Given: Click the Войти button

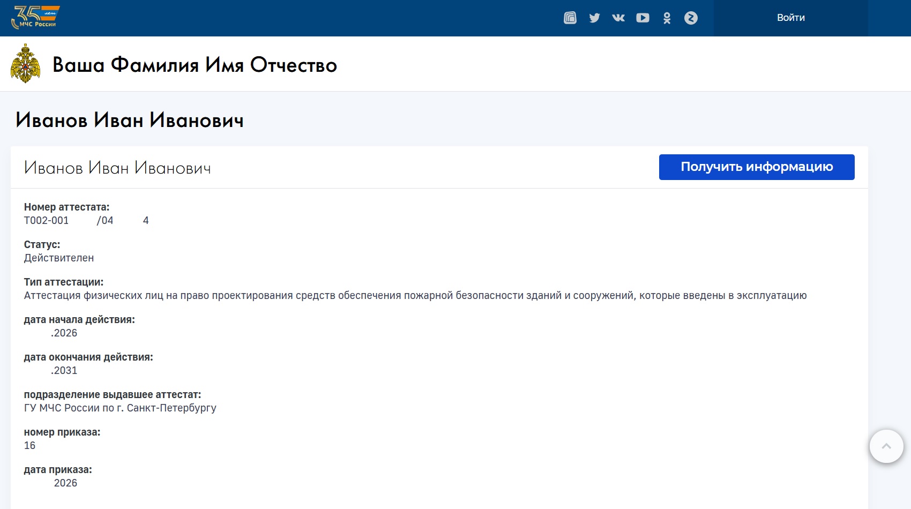Looking at the screenshot, I should point(790,17).
